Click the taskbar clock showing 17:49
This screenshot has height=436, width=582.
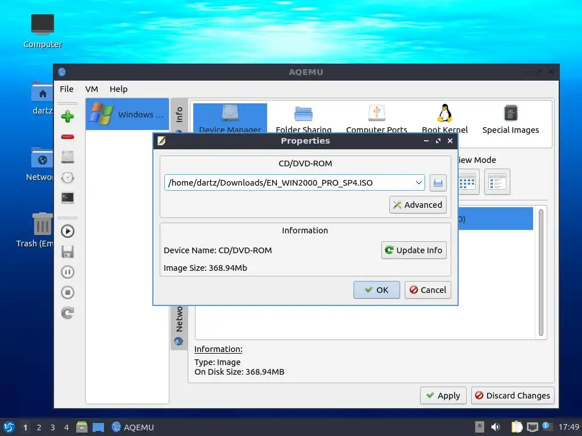point(568,427)
